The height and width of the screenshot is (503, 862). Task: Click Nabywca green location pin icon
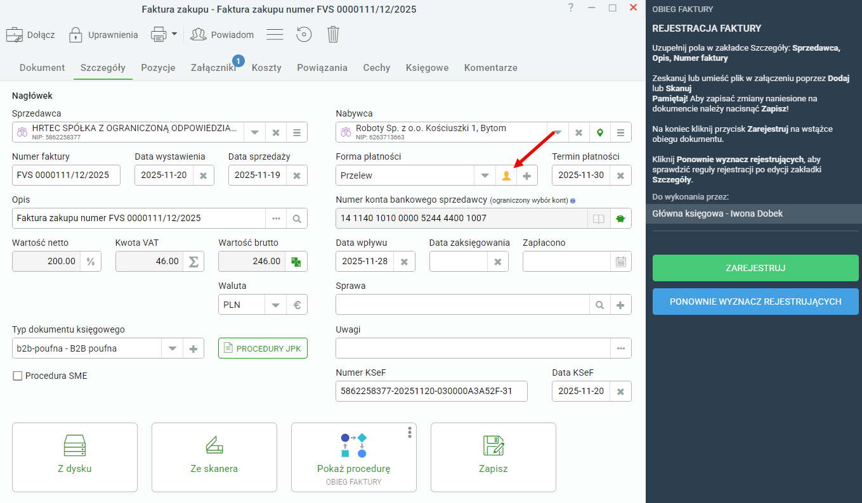tap(599, 132)
